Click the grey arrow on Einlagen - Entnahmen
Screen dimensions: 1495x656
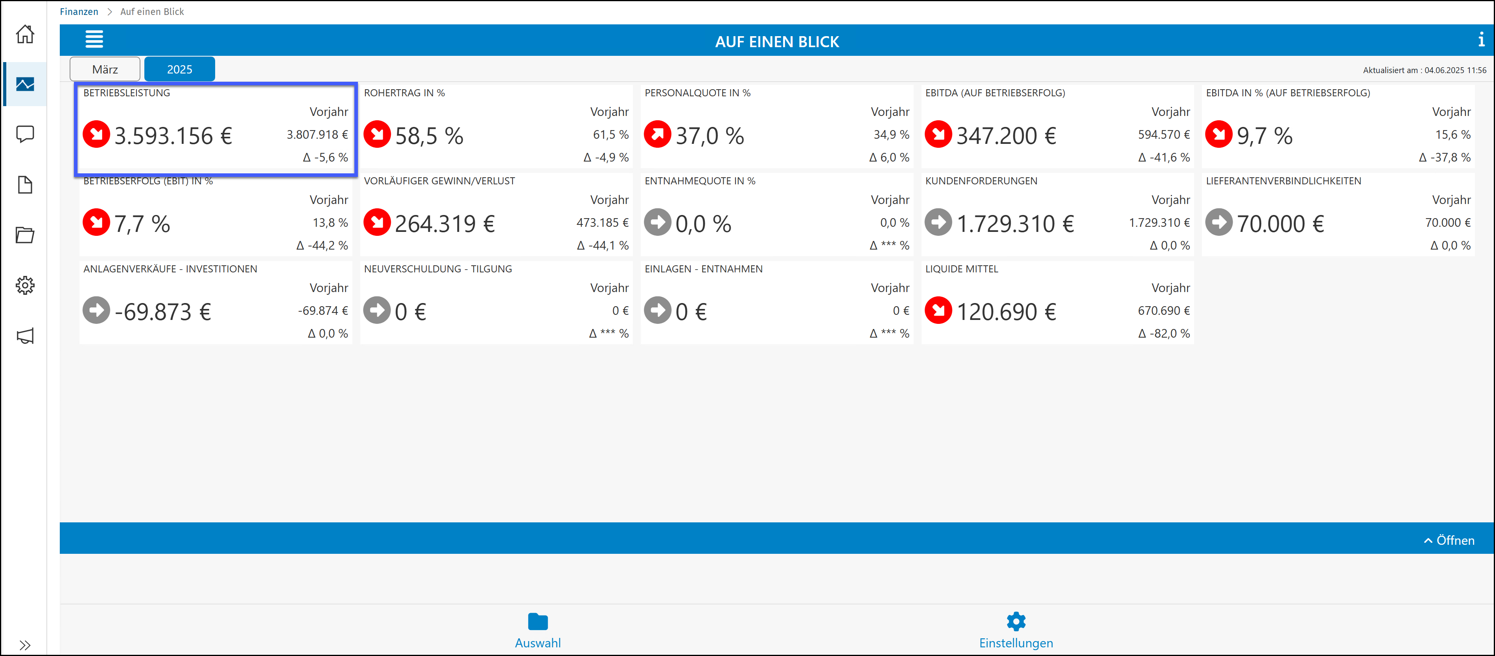coord(658,311)
